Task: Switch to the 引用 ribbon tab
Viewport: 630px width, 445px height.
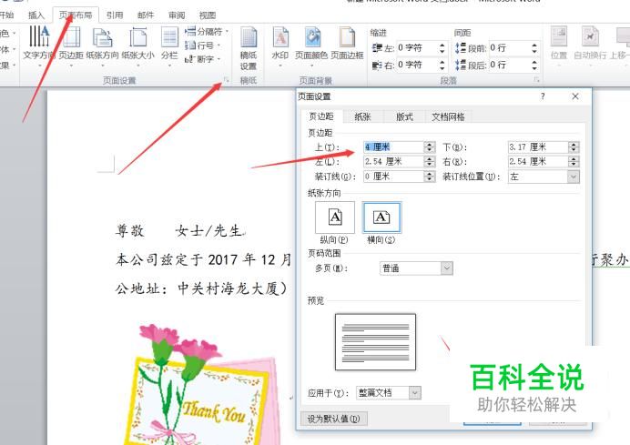Action: point(115,15)
